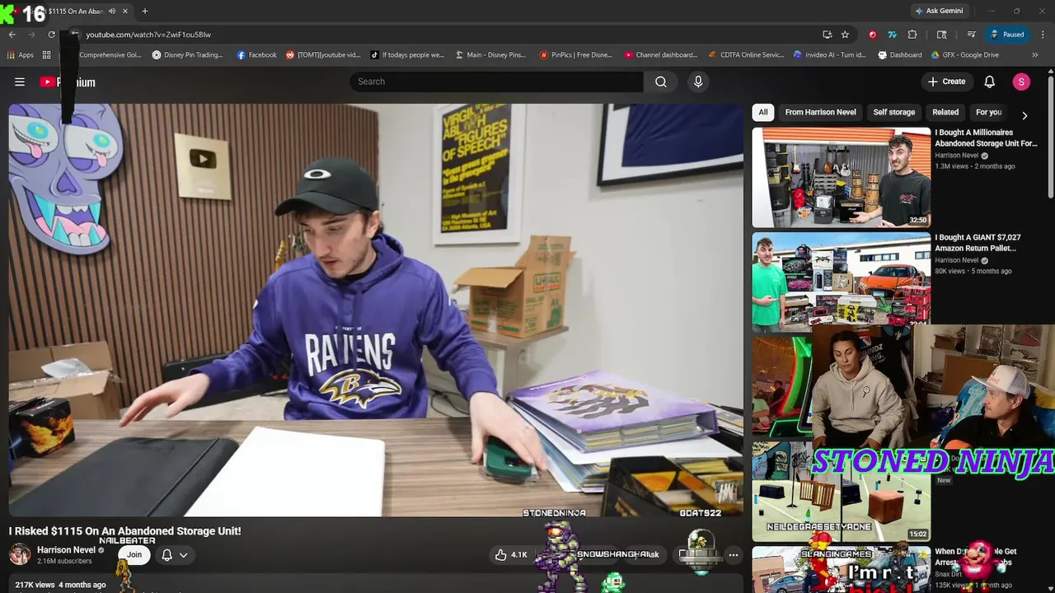Click the Chrome three-dot menu button
This screenshot has height=593, width=1055.
point(1041,35)
